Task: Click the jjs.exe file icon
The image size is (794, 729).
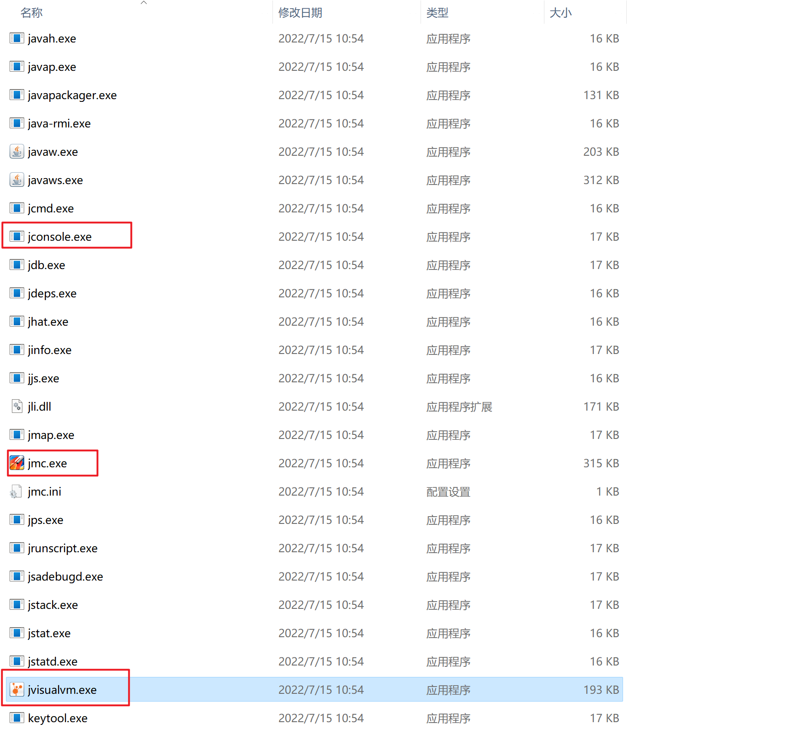Action: tap(17, 378)
